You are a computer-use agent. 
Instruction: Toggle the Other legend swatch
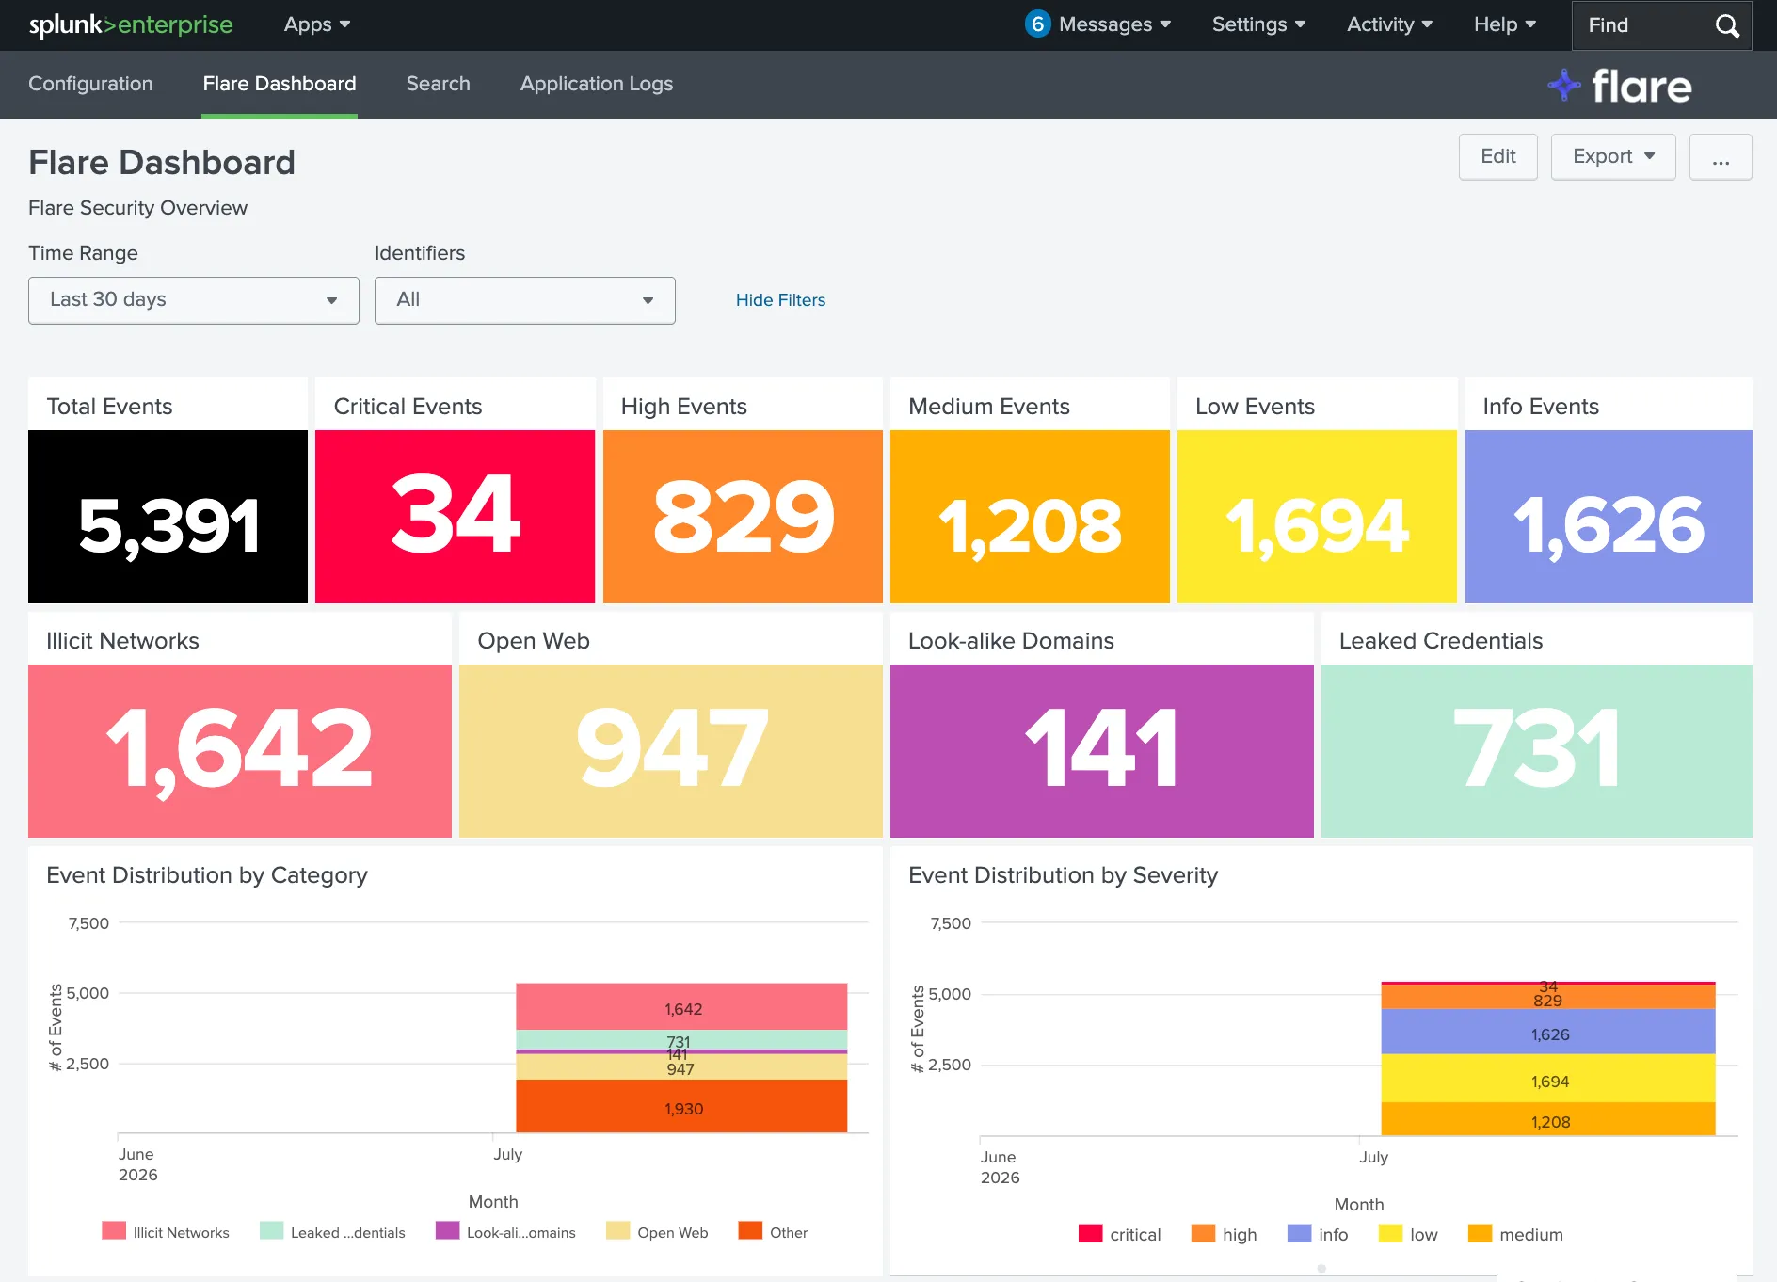tap(750, 1231)
